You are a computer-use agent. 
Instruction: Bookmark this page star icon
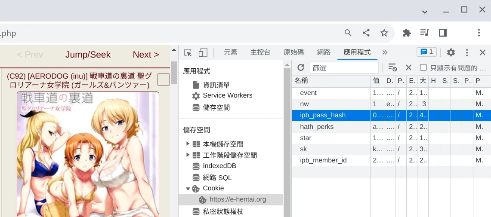point(384,33)
